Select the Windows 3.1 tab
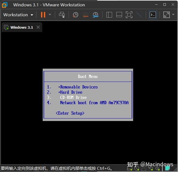 [22, 27]
